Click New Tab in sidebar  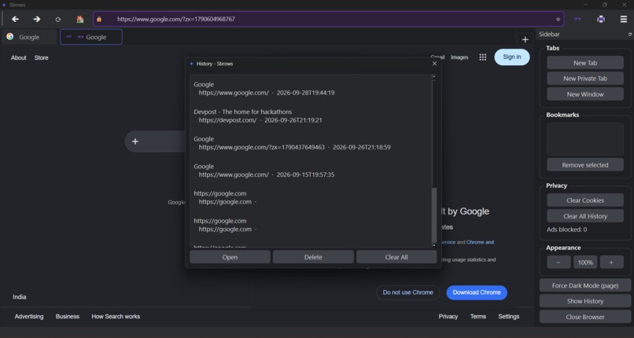pos(585,63)
